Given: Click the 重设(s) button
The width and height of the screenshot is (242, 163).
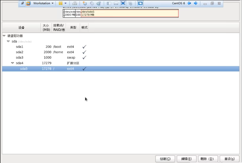Looking at the screenshot, I should (x=230, y=159).
